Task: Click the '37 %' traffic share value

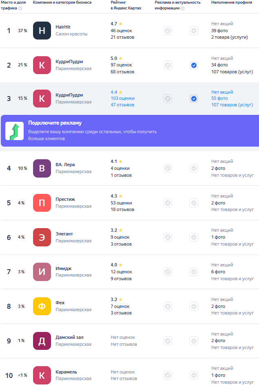Action: click(22, 31)
